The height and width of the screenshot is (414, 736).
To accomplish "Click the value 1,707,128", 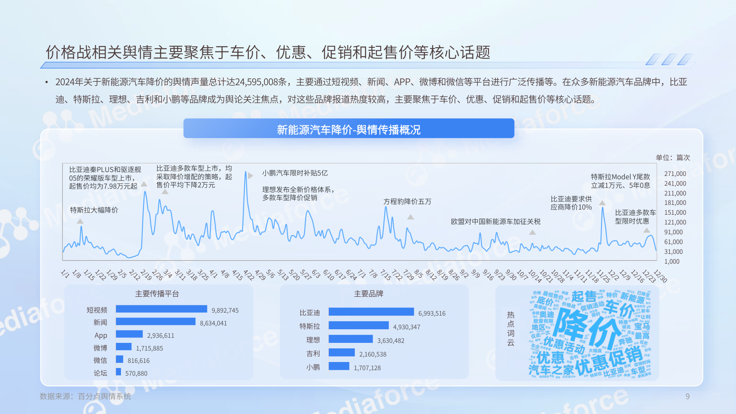I will tap(367, 368).
